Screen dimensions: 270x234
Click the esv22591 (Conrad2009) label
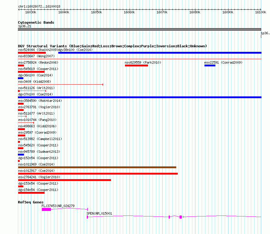pos(223,62)
